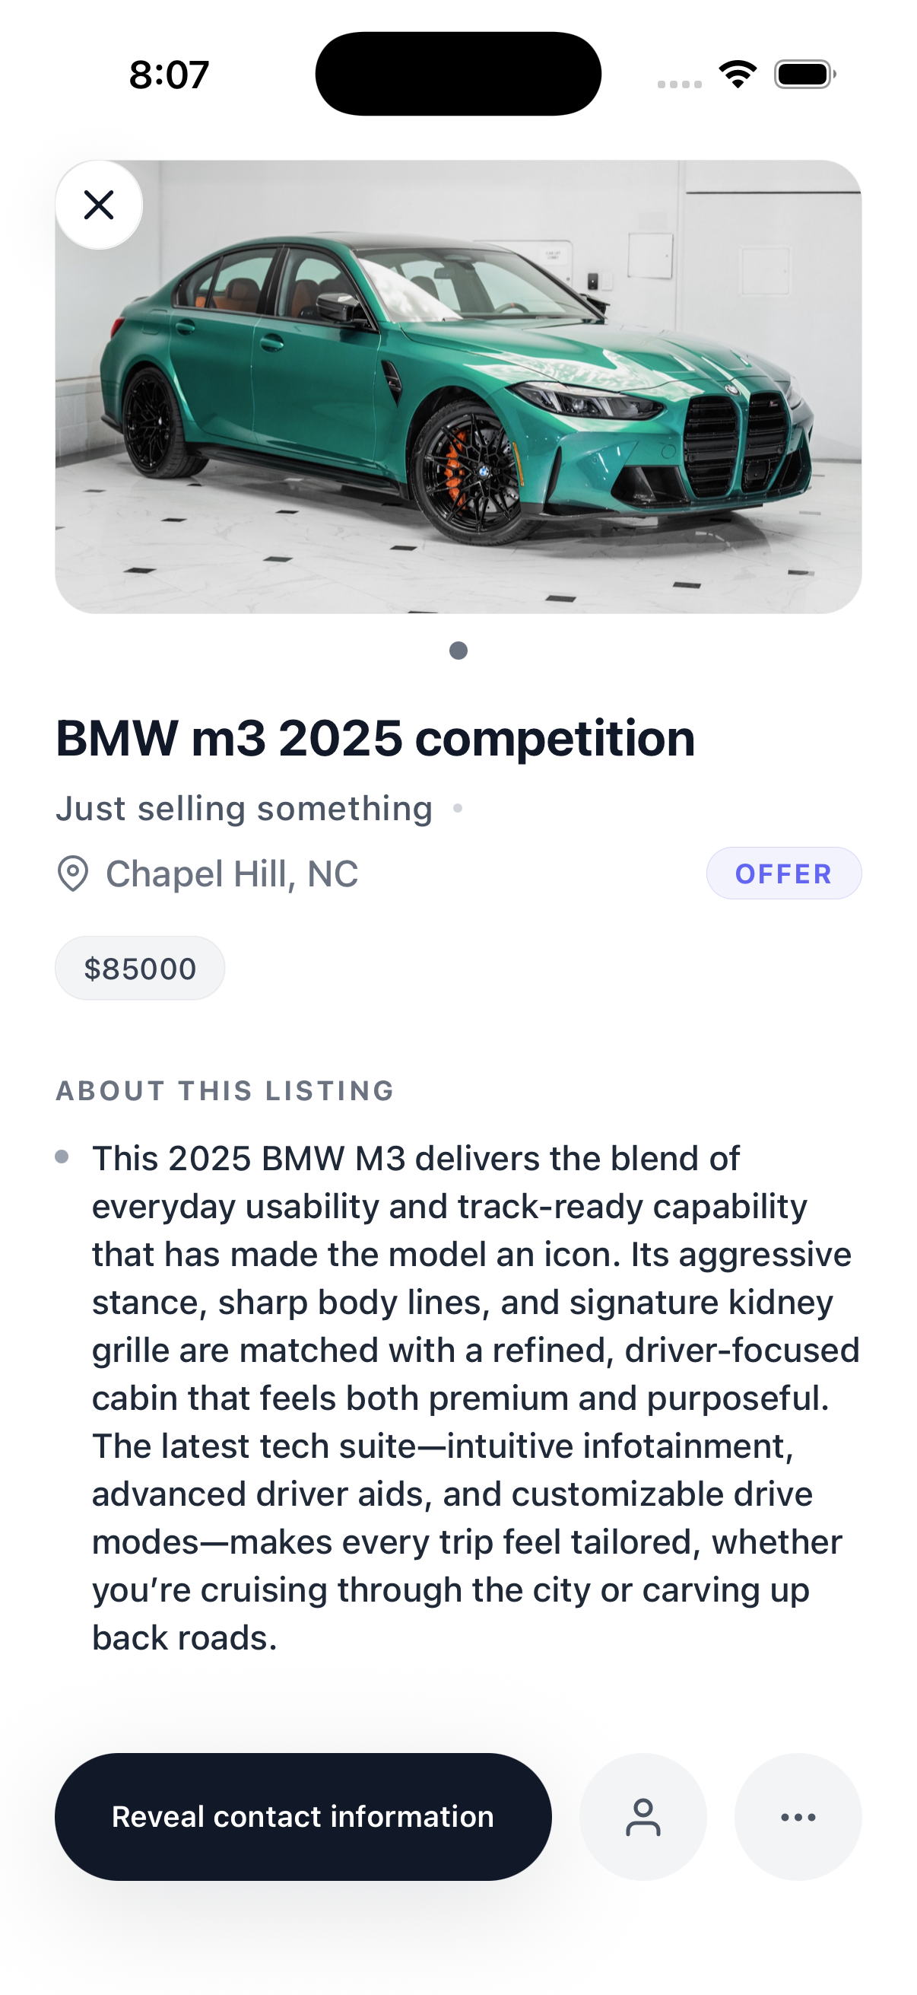917x1995 pixels.
Task: Tap the "BMW m3 2025 competition" title
Action: (376, 738)
